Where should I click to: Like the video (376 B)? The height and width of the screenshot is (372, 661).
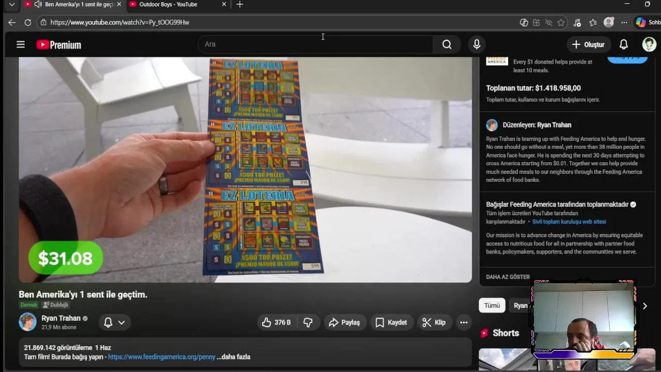pos(276,322)
